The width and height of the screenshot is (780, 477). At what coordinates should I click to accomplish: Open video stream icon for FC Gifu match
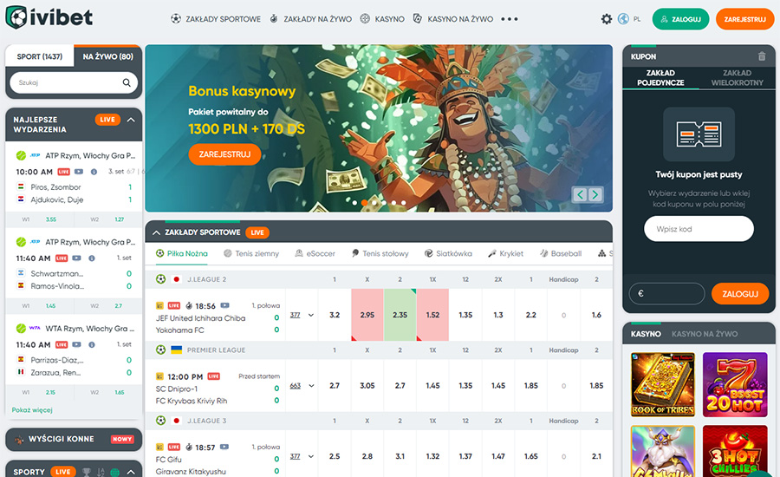[224, 448]
